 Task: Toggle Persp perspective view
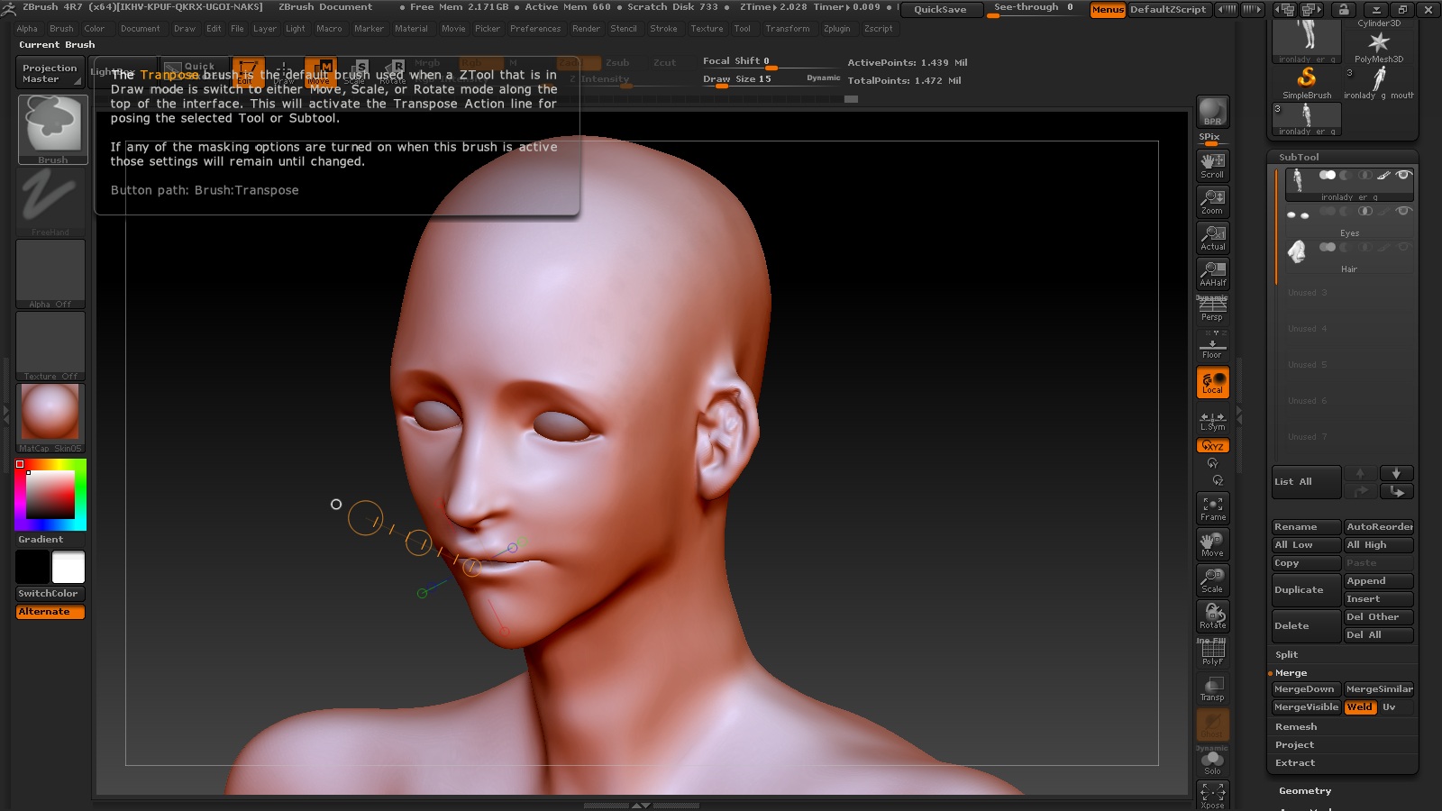tap(1212, 309)
